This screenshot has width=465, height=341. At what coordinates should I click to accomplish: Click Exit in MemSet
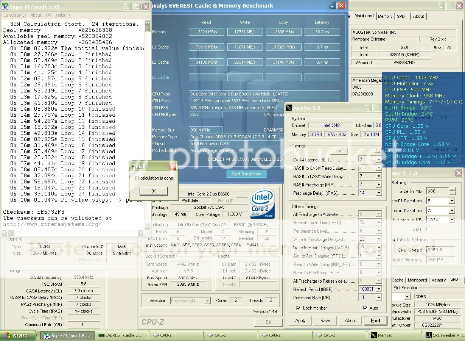click(376, 321)
